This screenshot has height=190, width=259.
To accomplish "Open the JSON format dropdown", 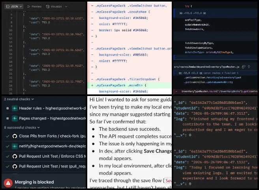I will pos(14,6).
